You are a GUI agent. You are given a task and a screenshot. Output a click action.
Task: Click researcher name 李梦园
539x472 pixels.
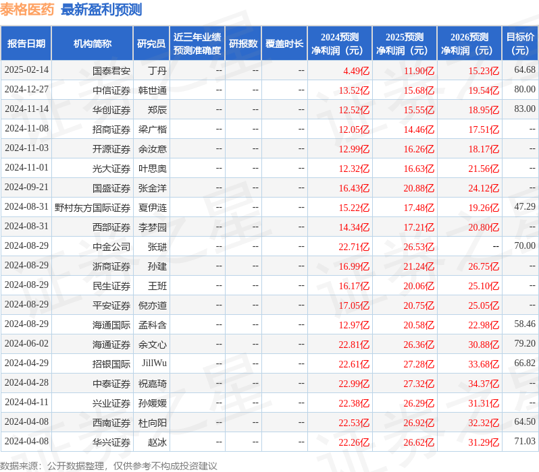coord(153,227)
